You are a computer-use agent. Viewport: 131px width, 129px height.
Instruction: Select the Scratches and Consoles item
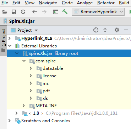point(46,121)
